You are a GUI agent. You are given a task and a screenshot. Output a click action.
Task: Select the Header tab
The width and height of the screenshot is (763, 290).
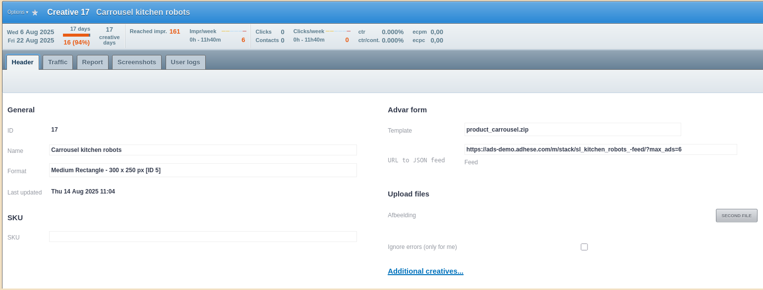[22, 62]
